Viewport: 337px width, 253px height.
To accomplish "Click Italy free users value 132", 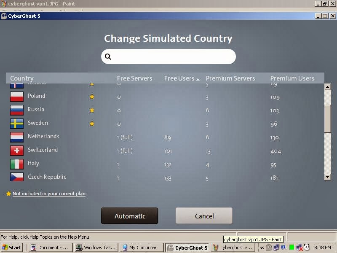I will tap(168, 165).
